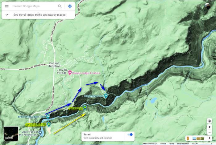
Task: Select the Artist Point camera marker
Action: pos(85,108)
